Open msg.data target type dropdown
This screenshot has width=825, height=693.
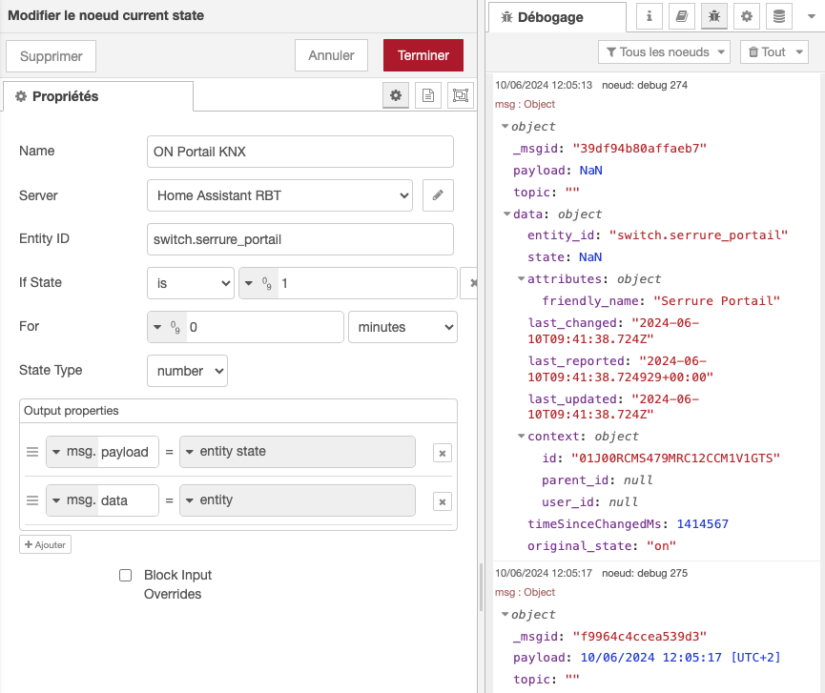[72, 500]
